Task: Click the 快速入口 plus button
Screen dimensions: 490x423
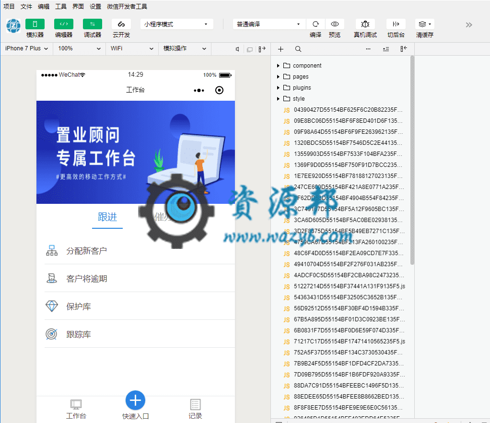Action: (135, 400)
